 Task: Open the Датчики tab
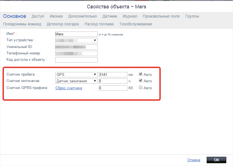109,16
